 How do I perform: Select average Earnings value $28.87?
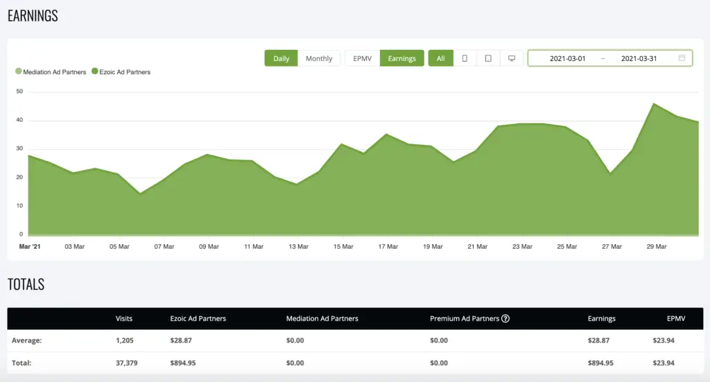click(598, 340)
